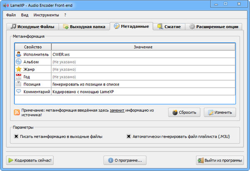Toggle Автоматически генерировать файл плэйлиста checkbox
The width and height of the screenshot is (250, 171).
[x=129, y=137]
